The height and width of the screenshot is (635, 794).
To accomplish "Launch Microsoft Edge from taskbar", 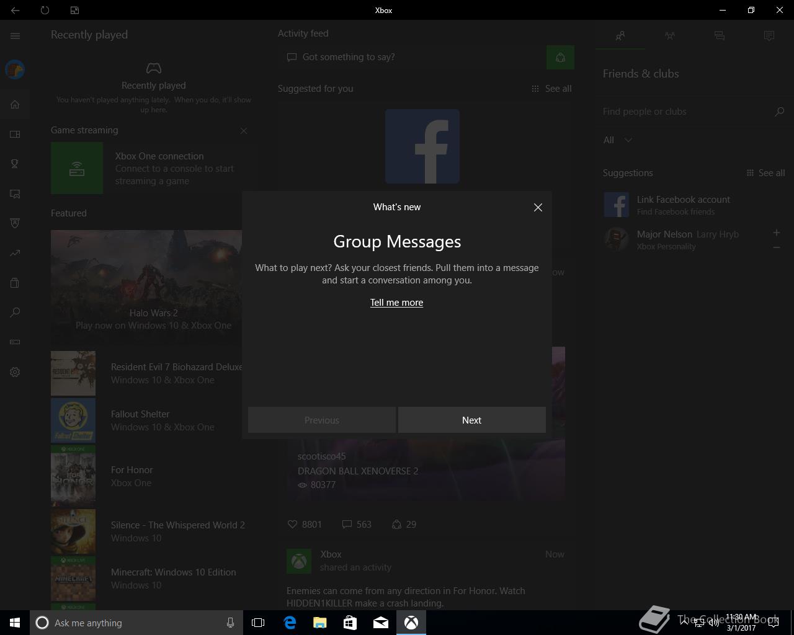I will (x=290, y=623).
